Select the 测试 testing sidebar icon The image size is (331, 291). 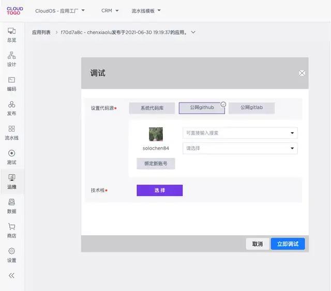(x=11, y=157)
